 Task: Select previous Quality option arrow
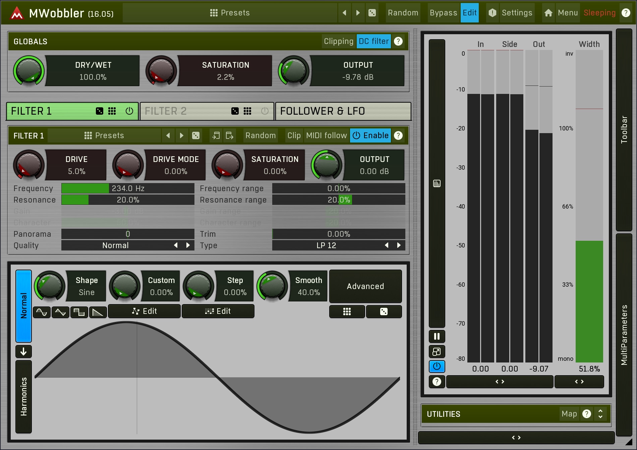point(176,245)
